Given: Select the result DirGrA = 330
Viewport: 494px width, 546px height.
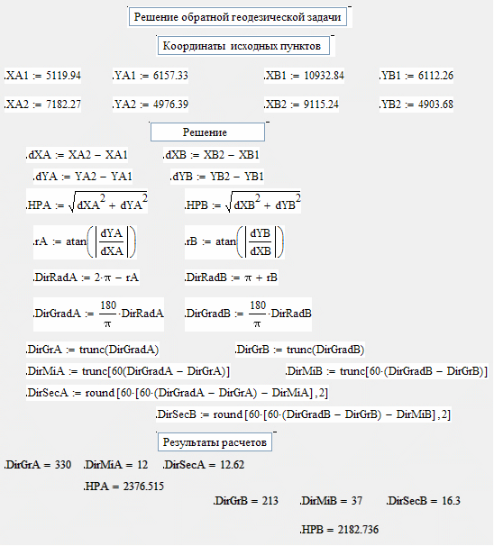Looking at the screenshot, I should [x=38, y=465].
